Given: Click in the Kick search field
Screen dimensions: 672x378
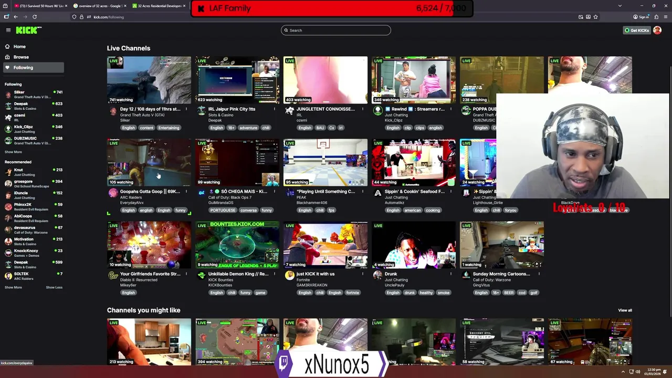Looking at the screenshot, I should 336,30.
